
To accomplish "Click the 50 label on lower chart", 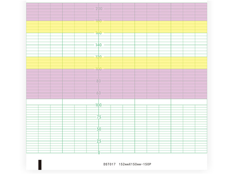I will tap(99, 129).
